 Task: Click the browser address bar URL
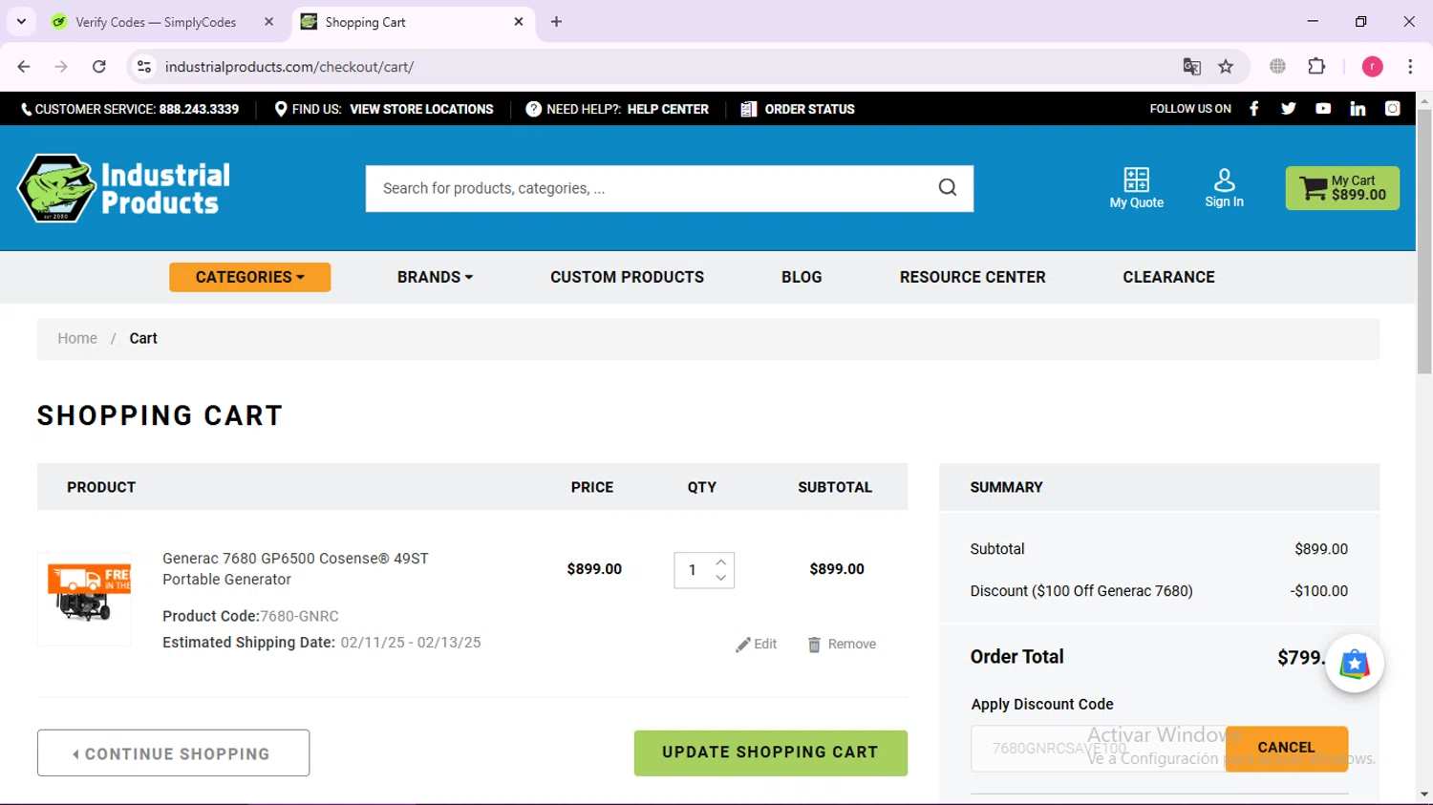(x=289, y=67)
